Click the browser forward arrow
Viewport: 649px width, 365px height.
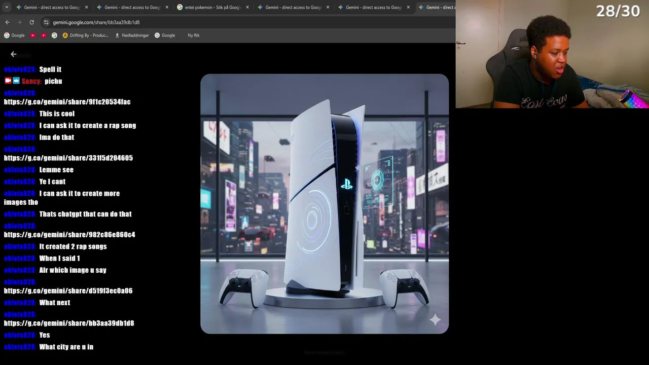coord(19,22)
